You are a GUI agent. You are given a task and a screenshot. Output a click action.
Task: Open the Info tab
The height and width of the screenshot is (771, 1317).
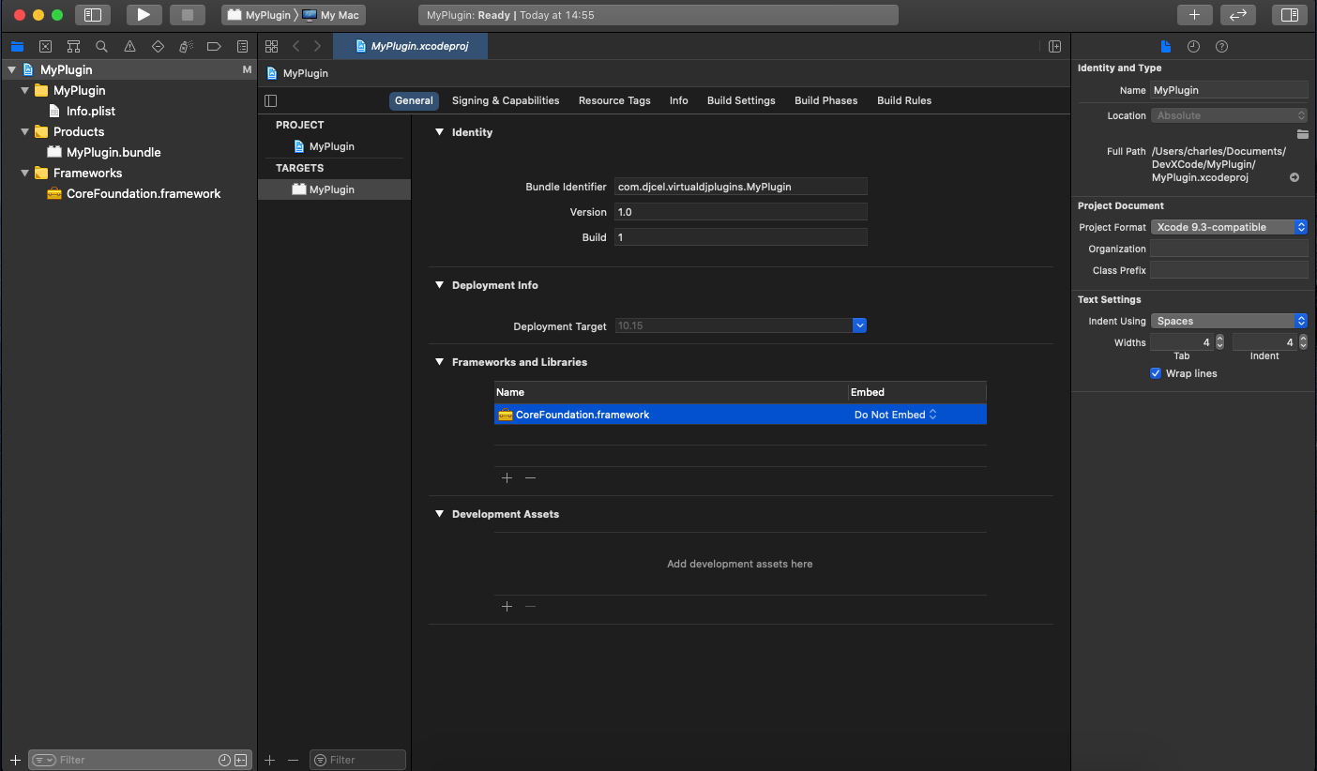pyautogui.click(x=679, y=100)
